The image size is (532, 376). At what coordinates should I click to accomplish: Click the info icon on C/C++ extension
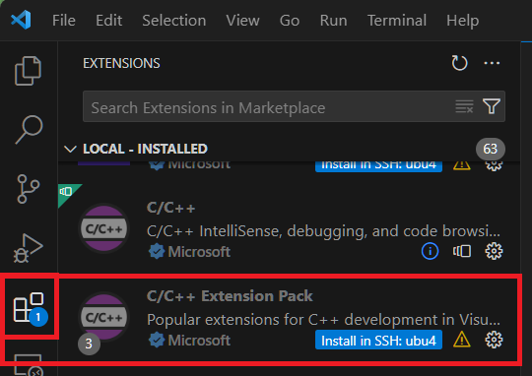(430, 251)
